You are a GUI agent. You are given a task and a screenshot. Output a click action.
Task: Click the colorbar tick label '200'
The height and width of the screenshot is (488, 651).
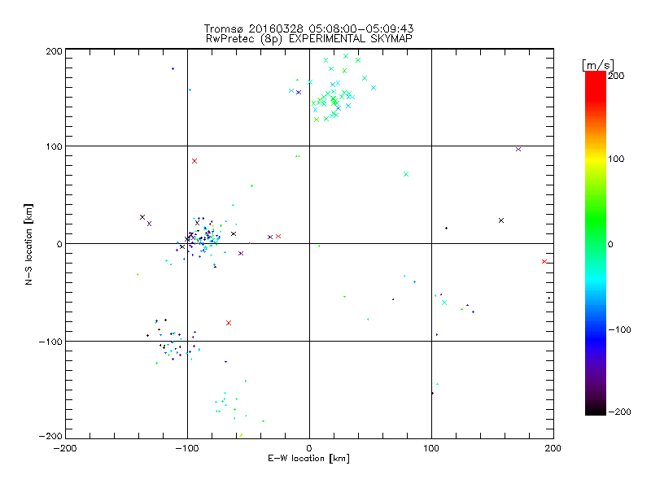click(616, 76)
